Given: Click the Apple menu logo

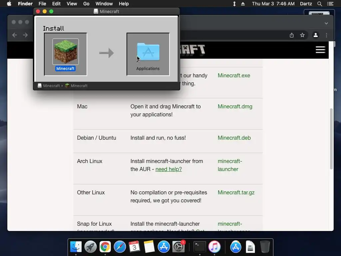Looking at the screenshot, I should [9, 4].
